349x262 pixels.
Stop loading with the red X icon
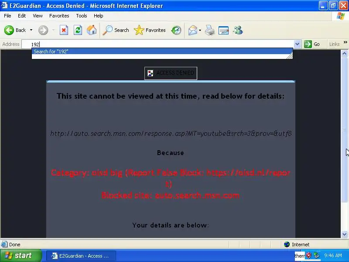click(x=64, y=30)
